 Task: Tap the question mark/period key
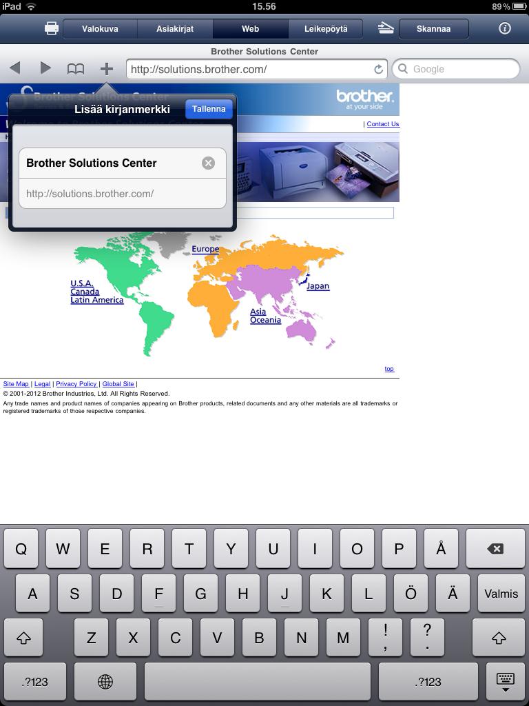tap(427, 638)
